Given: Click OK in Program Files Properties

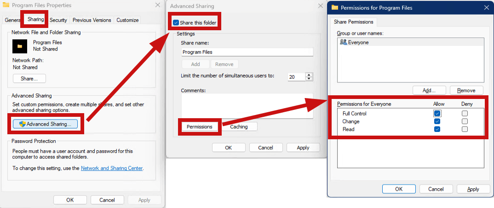Looking at the screenshot, I should 70,200.
